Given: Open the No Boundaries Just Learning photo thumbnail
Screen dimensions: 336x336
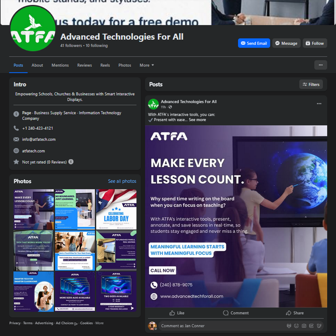Looking at the screenshot, I should (75, 209).
